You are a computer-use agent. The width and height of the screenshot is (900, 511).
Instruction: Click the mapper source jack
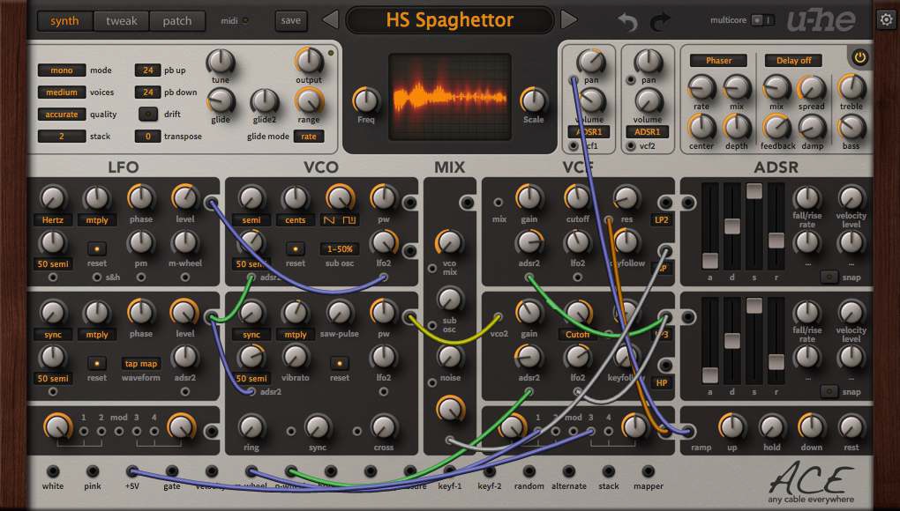[648, 471]
